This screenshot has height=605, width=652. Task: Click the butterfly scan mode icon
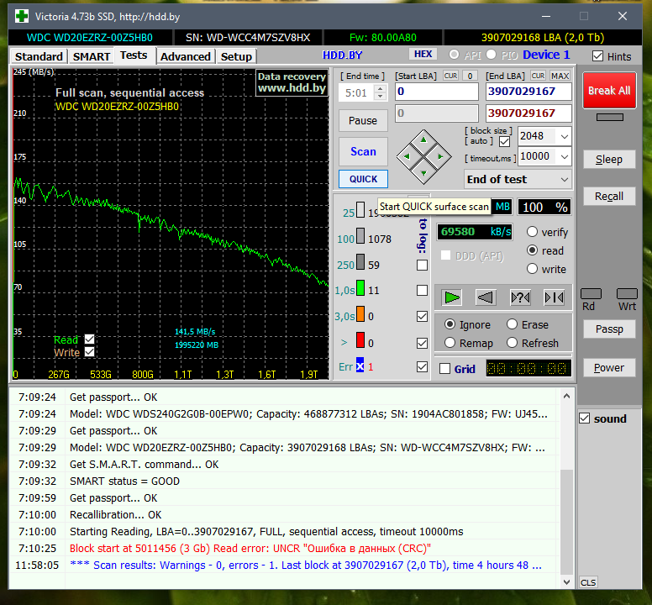pos(554,297)
